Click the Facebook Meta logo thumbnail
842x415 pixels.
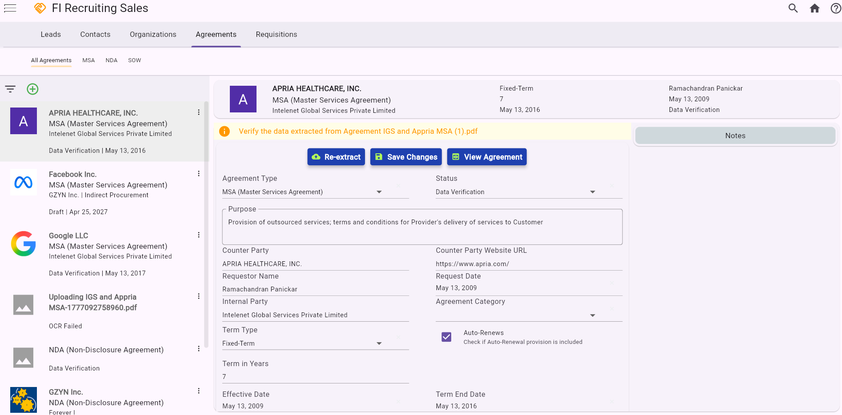click(24, 182)
